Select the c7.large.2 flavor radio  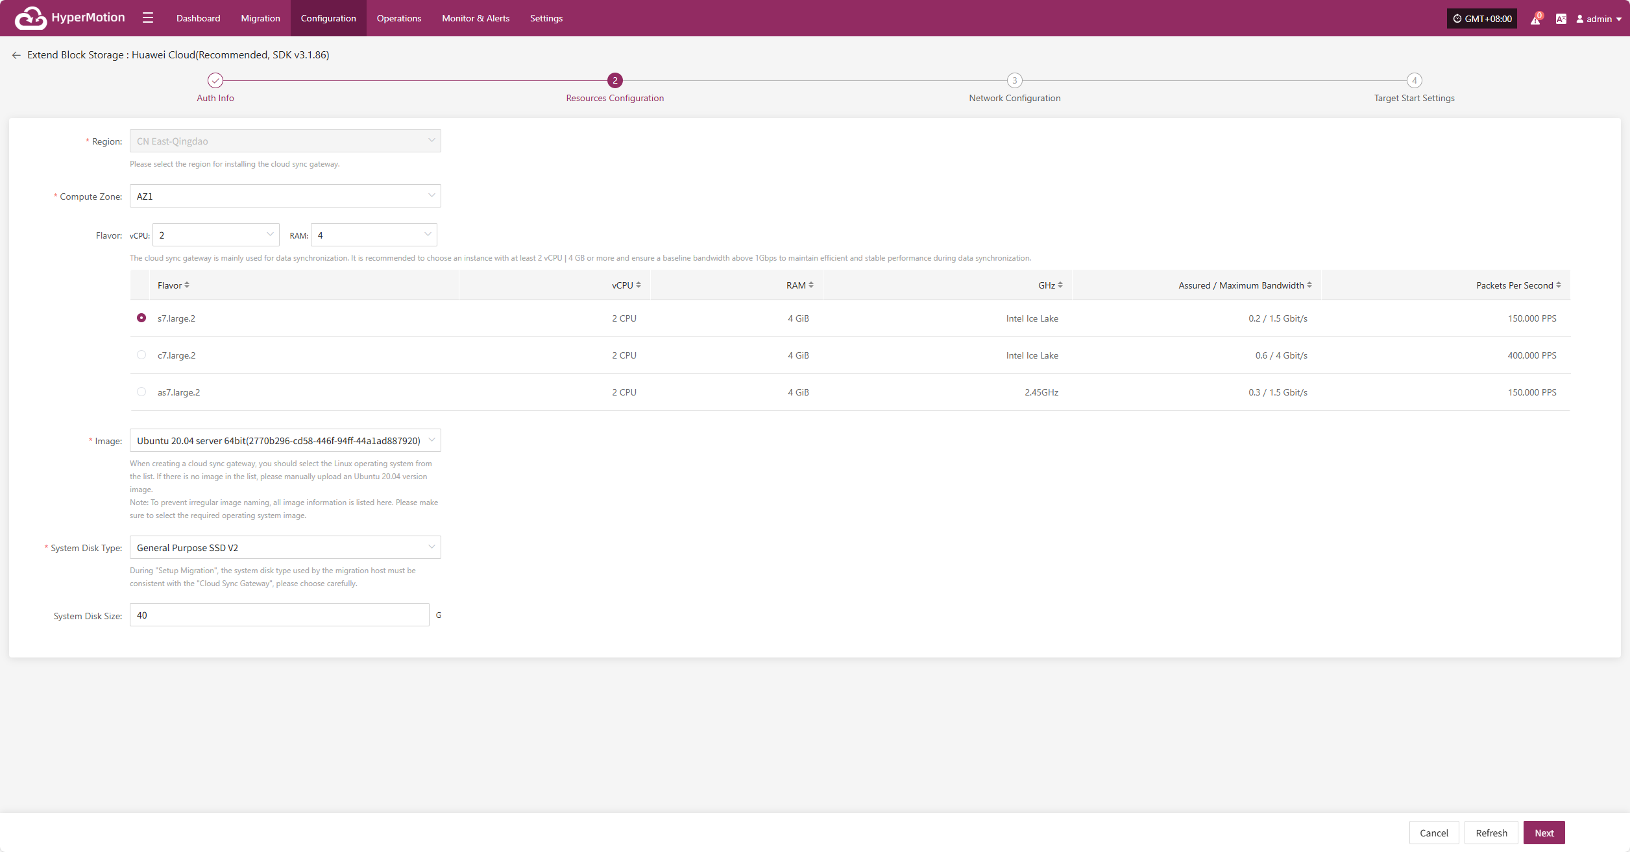[x=141, y=355]
